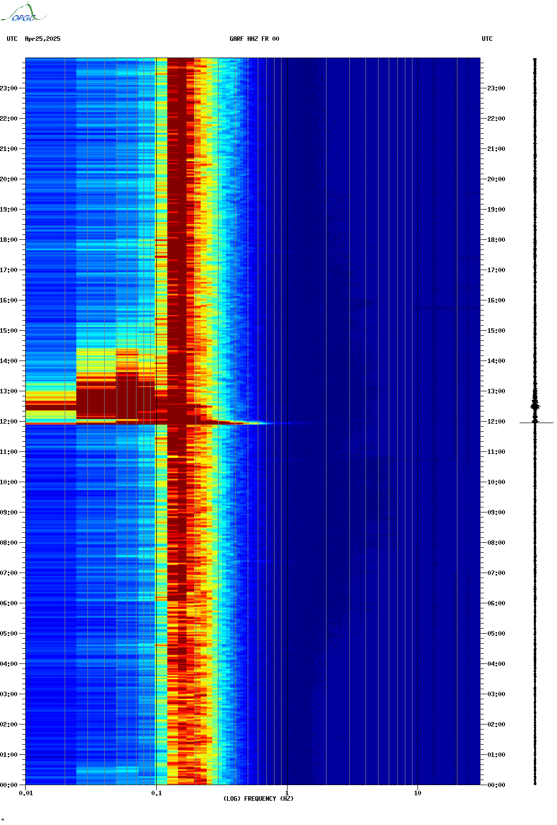Click the 02:00 label on the left axis
This screenshot has height=825, width=557.
(x=9, y=725)
